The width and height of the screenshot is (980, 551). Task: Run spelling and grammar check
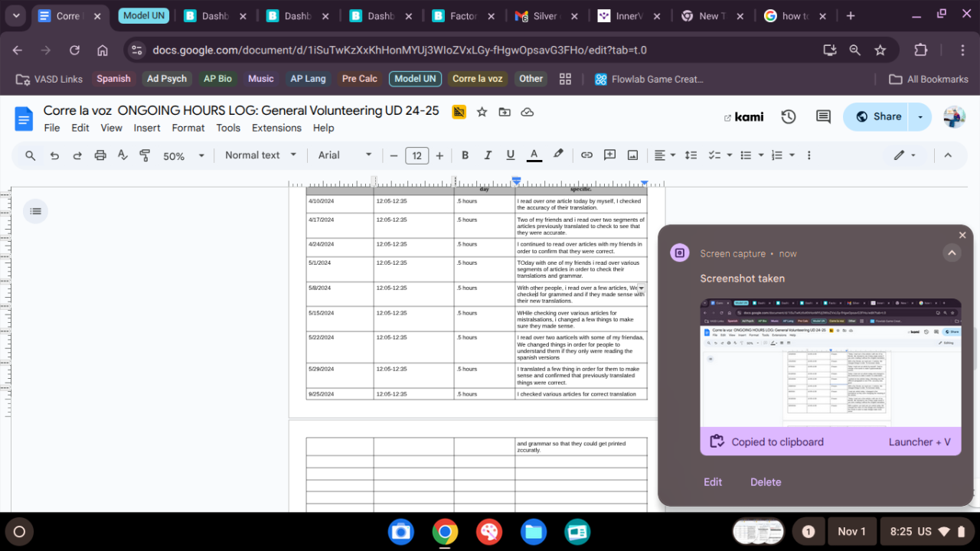pos(122,155)
